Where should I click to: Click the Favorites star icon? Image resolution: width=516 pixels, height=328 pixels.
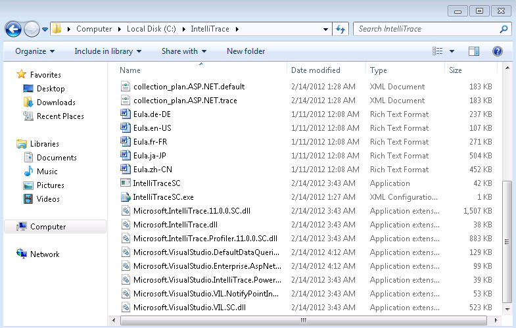point(22,74)
